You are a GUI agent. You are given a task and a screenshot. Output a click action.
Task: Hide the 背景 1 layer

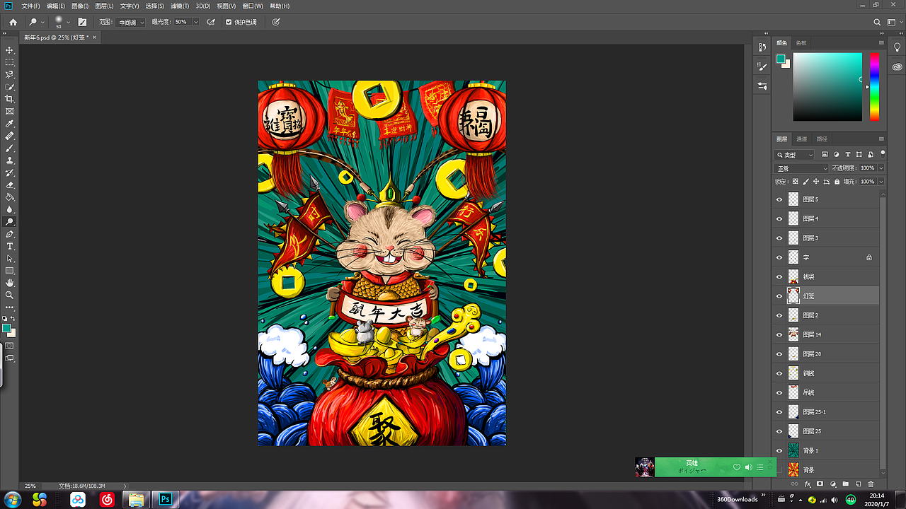click(779, 450)
